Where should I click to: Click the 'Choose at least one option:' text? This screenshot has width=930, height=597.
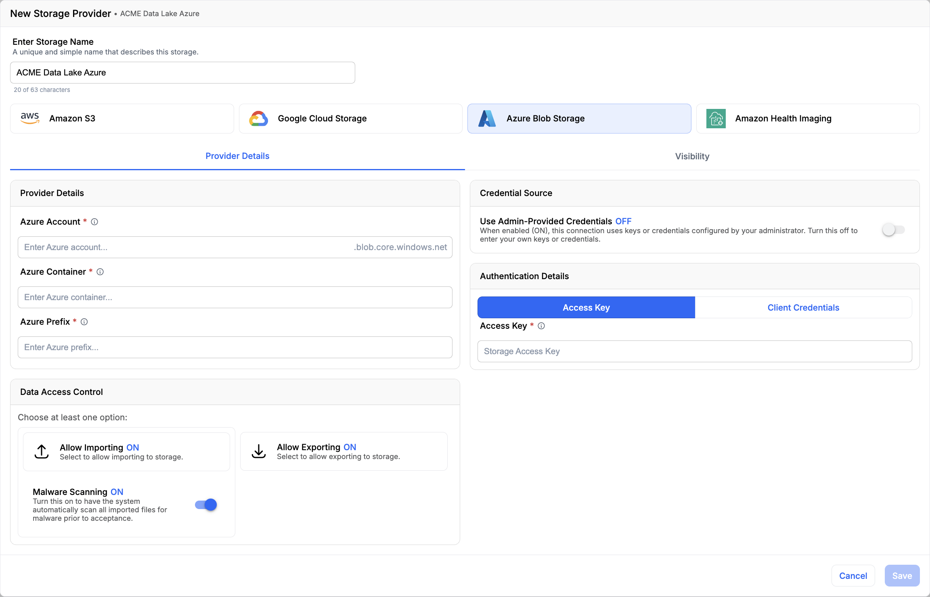click(x=73, y=417)
